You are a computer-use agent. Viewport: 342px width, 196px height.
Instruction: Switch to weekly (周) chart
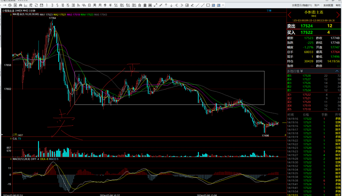pyautogui.click(x=94, y=5)
